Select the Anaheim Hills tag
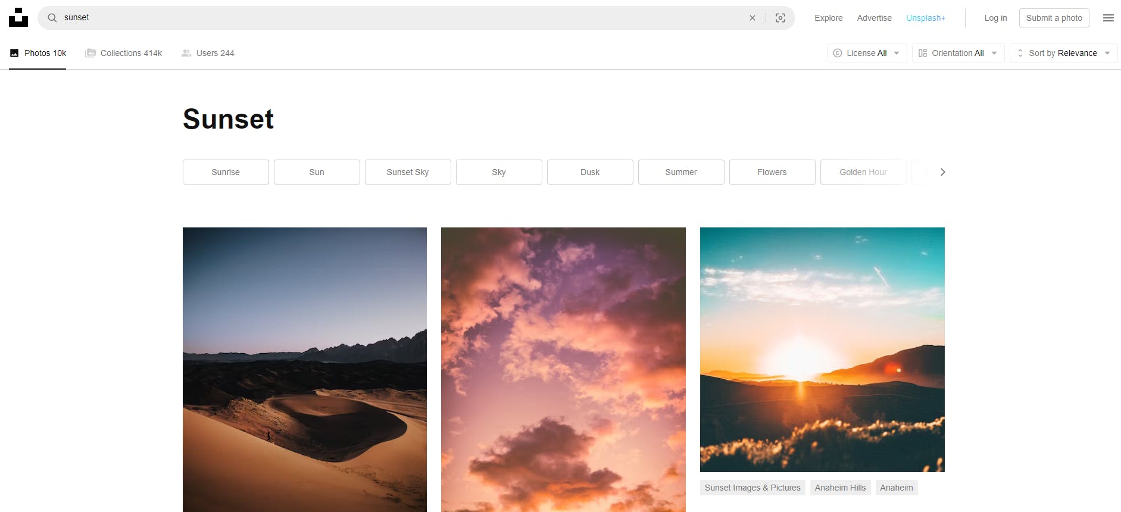This screenshot has width=1121, height=512. (x=840, y=488)
